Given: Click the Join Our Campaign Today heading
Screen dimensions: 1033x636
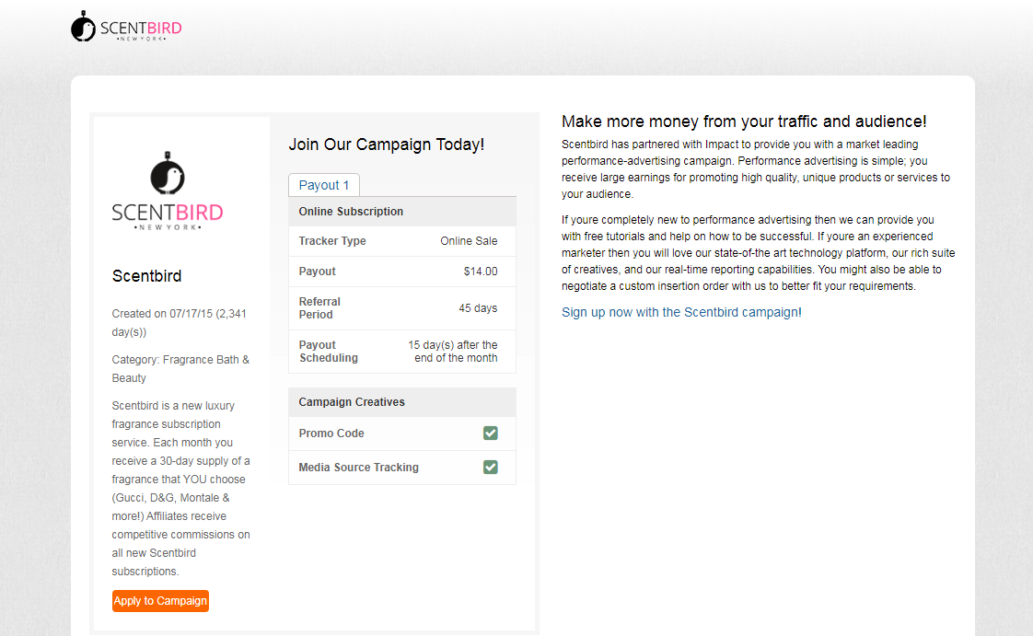Looking at the screenshot, I should point(386,145).
